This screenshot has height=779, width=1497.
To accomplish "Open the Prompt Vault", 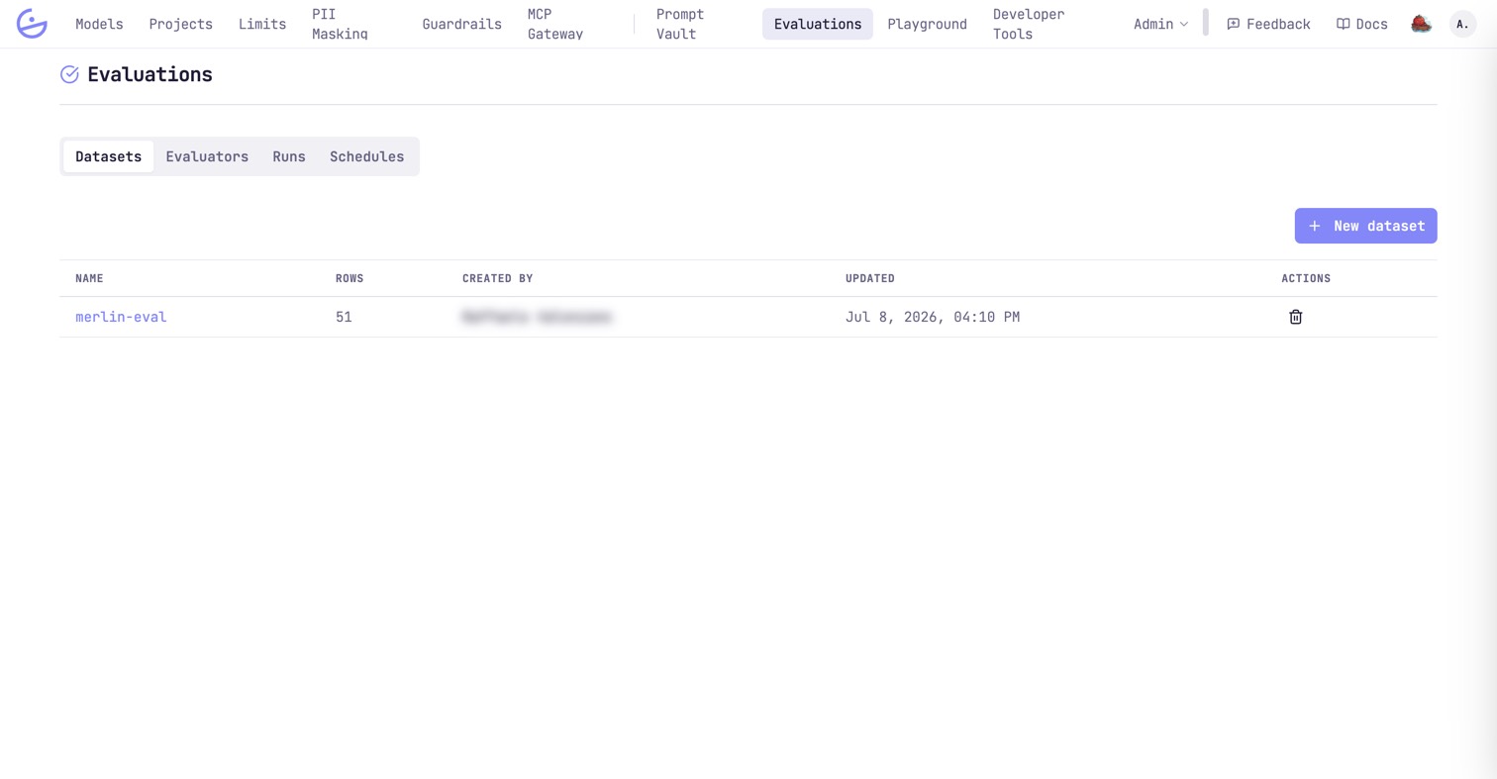I will (680, 24).
